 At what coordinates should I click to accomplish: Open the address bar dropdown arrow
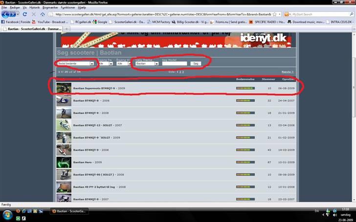point(280,14)
